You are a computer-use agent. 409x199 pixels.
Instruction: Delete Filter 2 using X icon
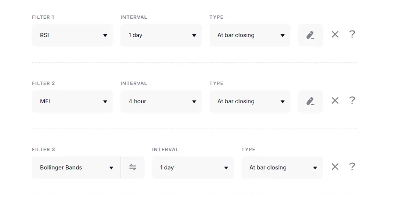(335, 100)
